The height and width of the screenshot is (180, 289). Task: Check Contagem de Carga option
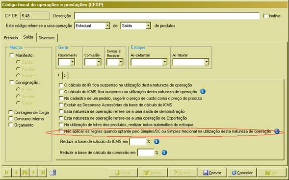[11, 112]
